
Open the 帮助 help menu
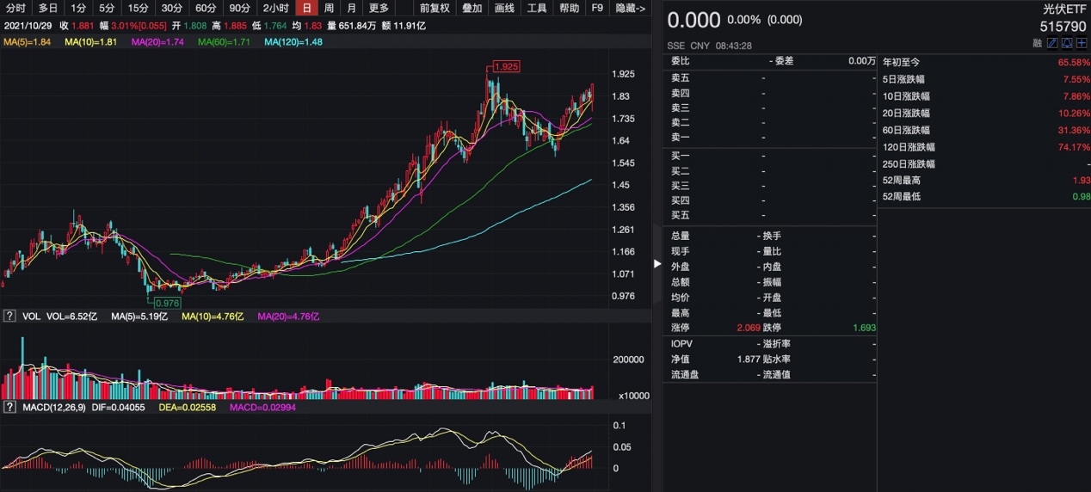tap(569, 8)
